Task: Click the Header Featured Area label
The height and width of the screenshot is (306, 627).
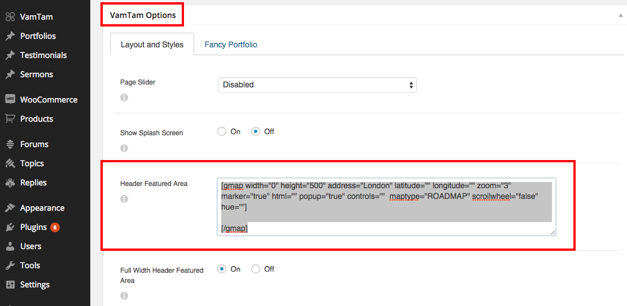Action: (x=154, y=183)
